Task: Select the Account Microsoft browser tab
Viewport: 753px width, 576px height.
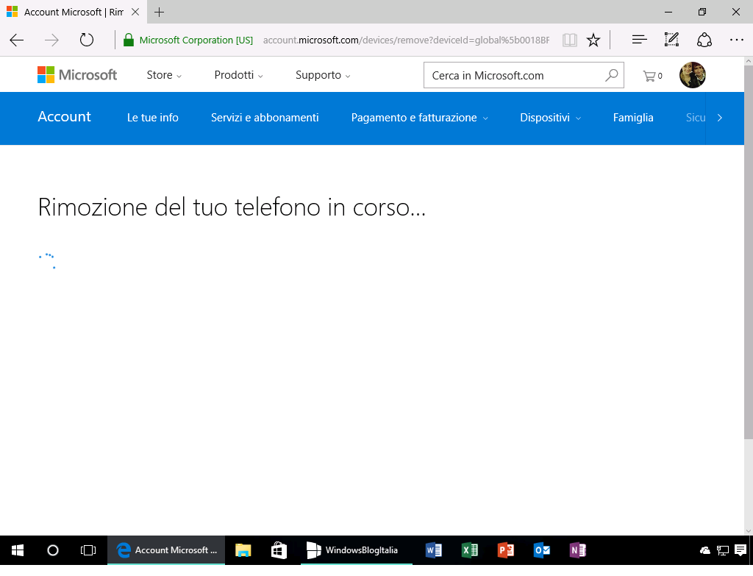Action: 72,12
